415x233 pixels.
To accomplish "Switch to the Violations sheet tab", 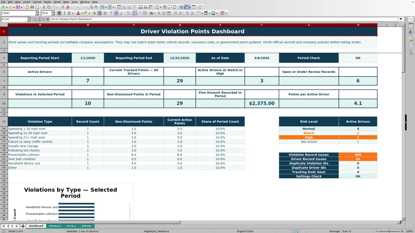I will (x=55, y=226).
